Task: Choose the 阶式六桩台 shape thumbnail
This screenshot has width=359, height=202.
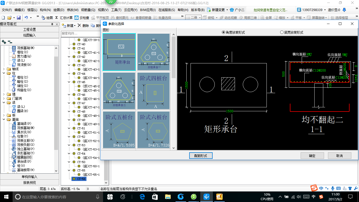Action: (153, 129)
